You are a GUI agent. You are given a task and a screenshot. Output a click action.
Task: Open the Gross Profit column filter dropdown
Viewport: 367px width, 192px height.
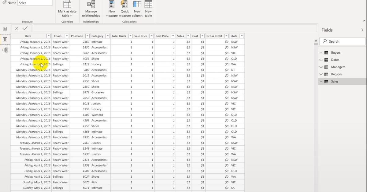(x=226, y=36)
